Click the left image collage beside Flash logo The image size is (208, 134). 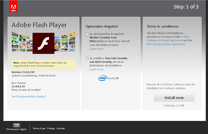[x=22, y=42]
